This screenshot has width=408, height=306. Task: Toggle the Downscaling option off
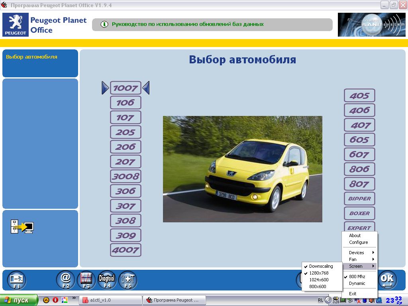pos(321,266)
